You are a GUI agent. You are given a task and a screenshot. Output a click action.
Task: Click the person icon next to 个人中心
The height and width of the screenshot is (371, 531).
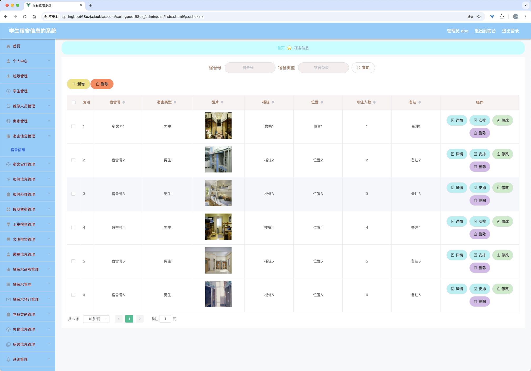coord(8,61)
